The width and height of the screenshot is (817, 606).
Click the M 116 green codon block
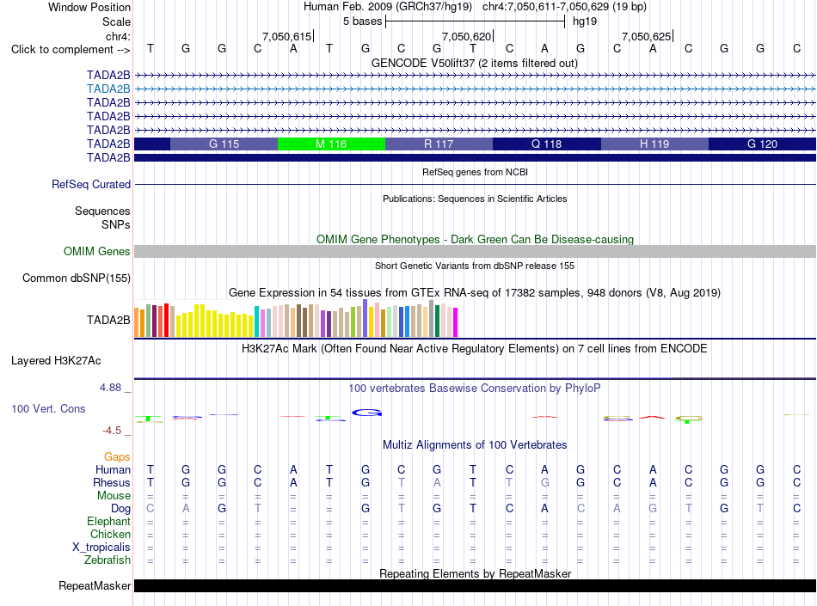tap(331, 144)
